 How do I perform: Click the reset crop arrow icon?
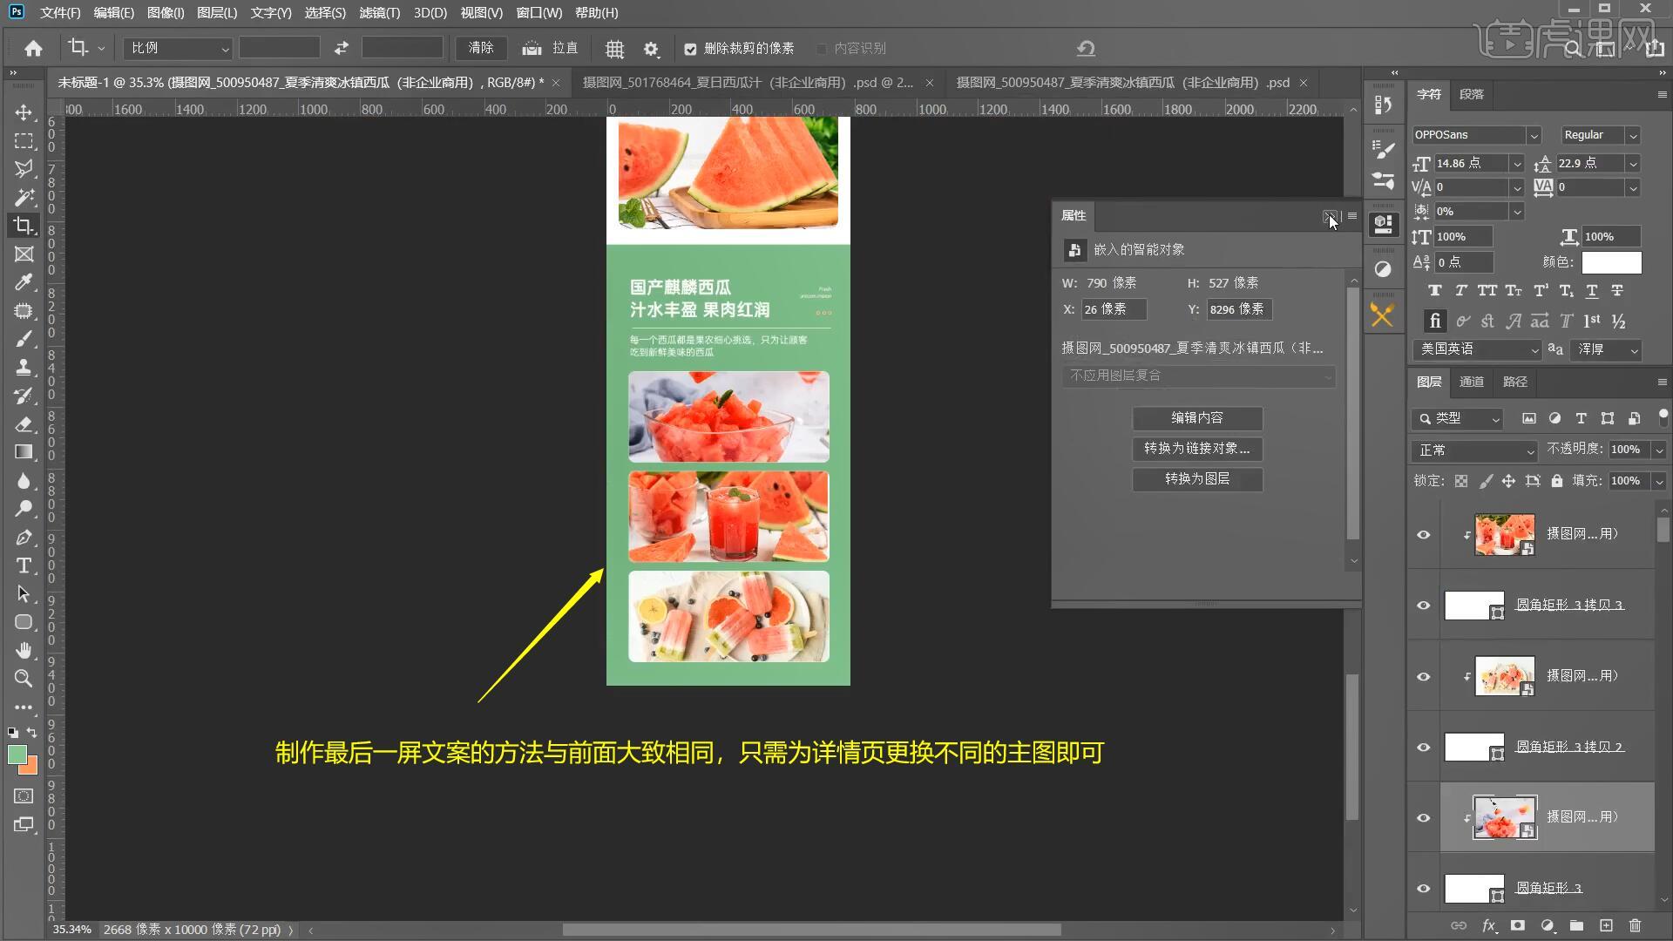coord(1086,49)
